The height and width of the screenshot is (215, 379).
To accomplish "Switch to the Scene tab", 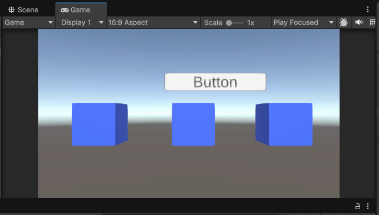I will [24, 10].
